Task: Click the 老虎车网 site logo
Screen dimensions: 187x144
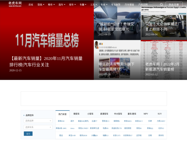Action: (x=15, y=4)
